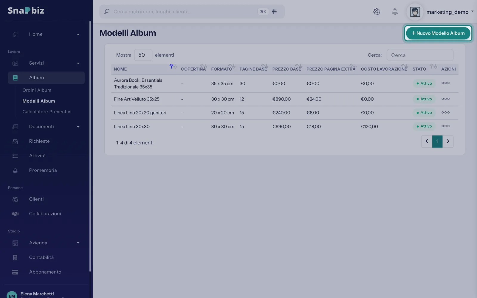Open notifications bell
The height and width of the screenshot is (298, 477).
395,12
